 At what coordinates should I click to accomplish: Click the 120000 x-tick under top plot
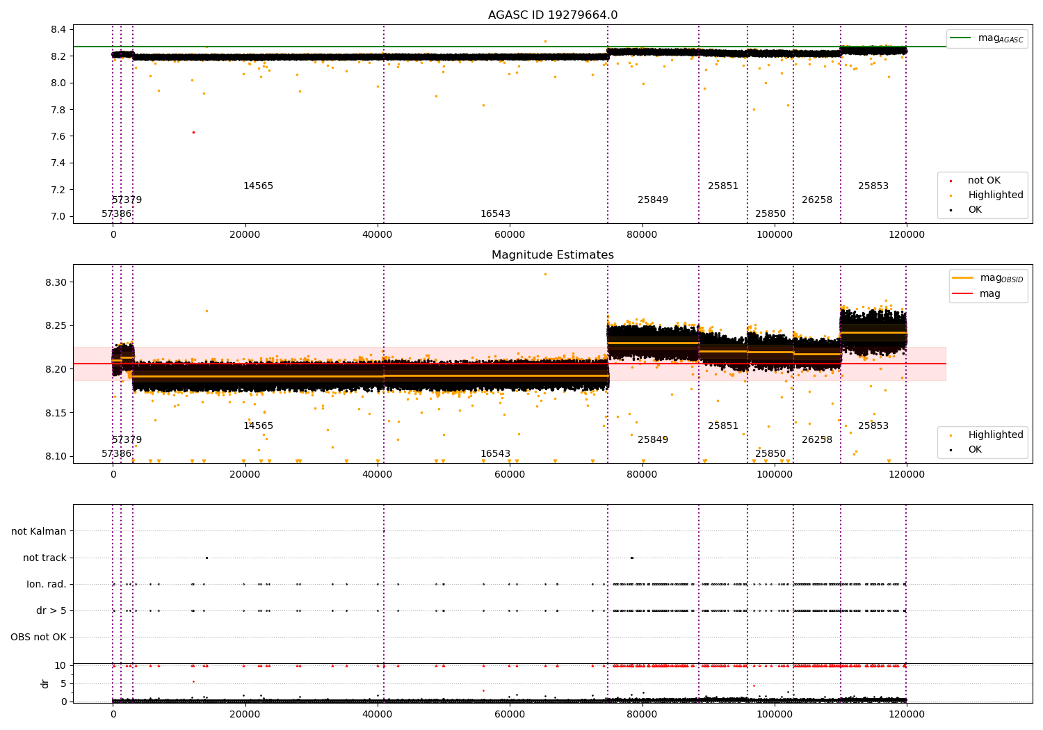point(907,235)
